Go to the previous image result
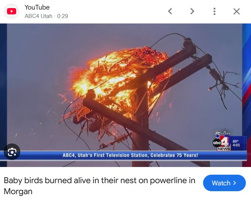Viewport: 251px width, 200px height. [170, 11]
